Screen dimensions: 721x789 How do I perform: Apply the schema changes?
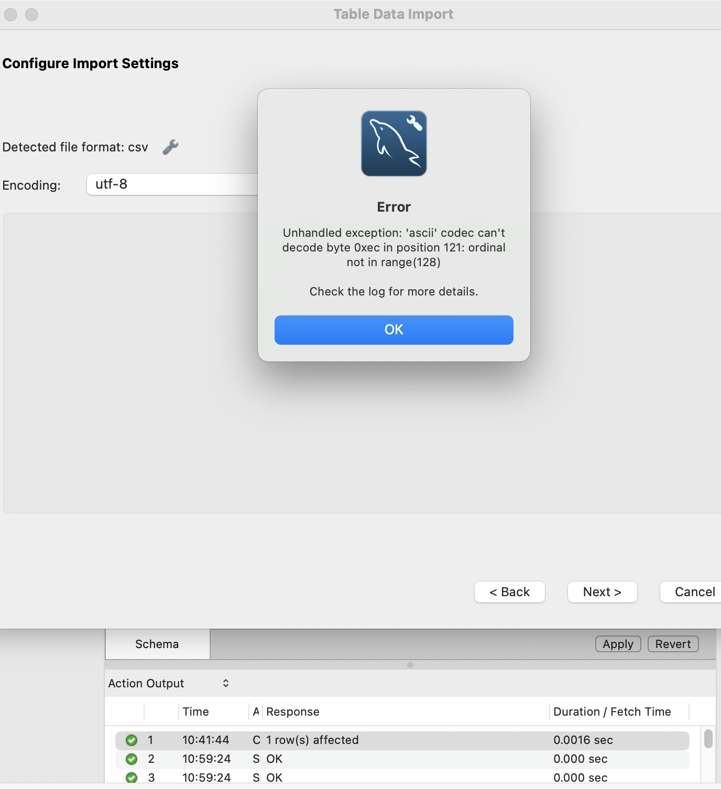(618, 644)
